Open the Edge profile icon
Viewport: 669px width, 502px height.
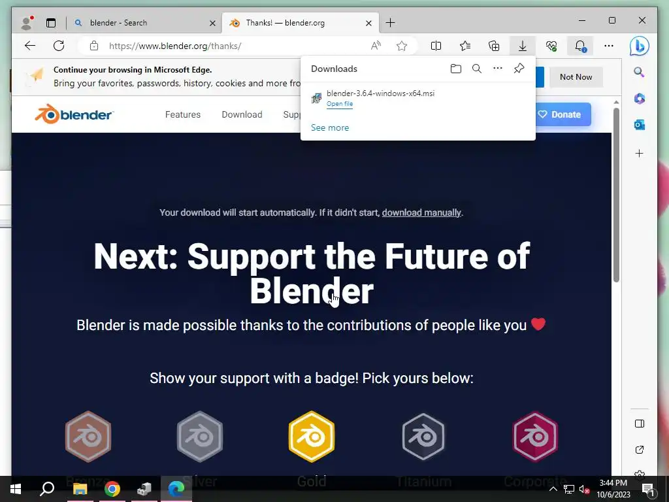(27, 23)
